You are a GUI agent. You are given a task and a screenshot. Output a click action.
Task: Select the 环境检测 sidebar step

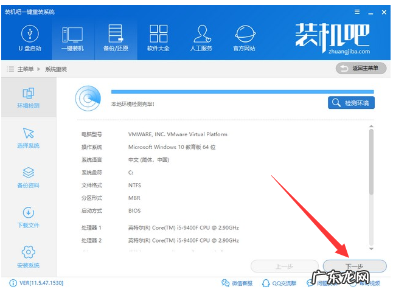[29, 98]
